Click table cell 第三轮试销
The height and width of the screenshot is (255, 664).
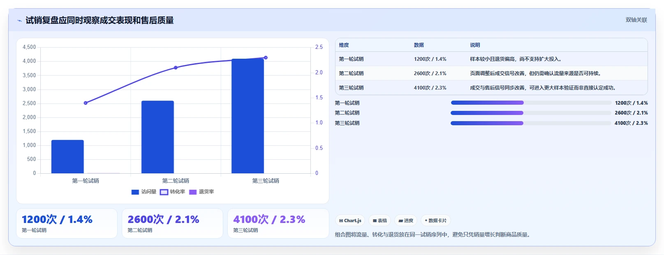point(351,88)
